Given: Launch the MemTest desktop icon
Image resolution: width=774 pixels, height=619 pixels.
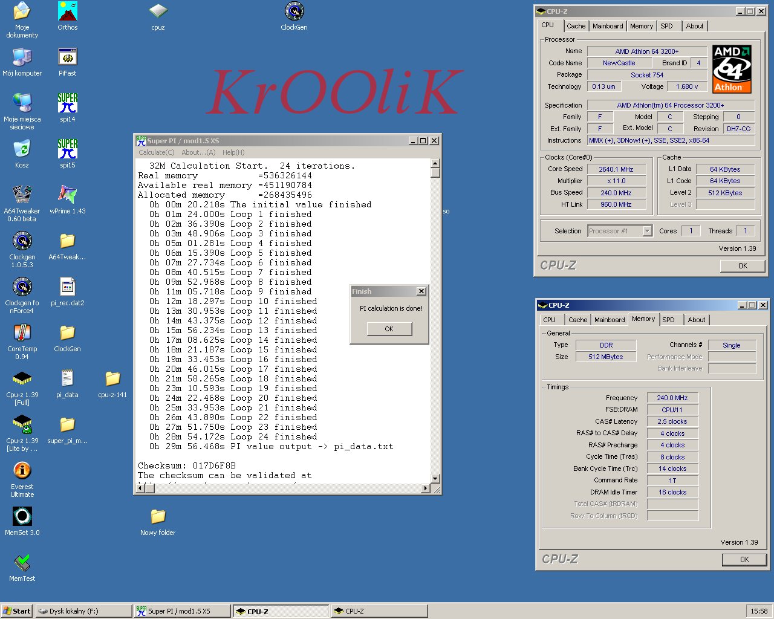Looking at the screenshot, I should 22,568.
